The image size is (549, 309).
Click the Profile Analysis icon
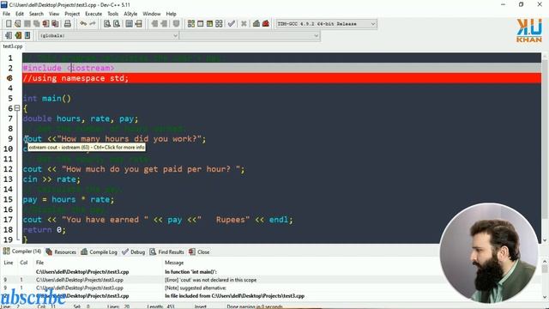tap(256, 24)
